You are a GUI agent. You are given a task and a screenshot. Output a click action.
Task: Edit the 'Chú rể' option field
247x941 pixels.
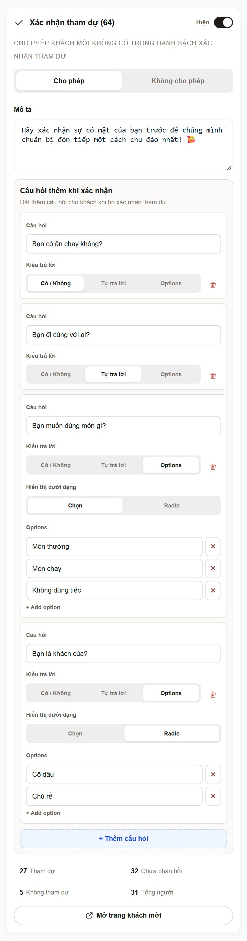114,796
